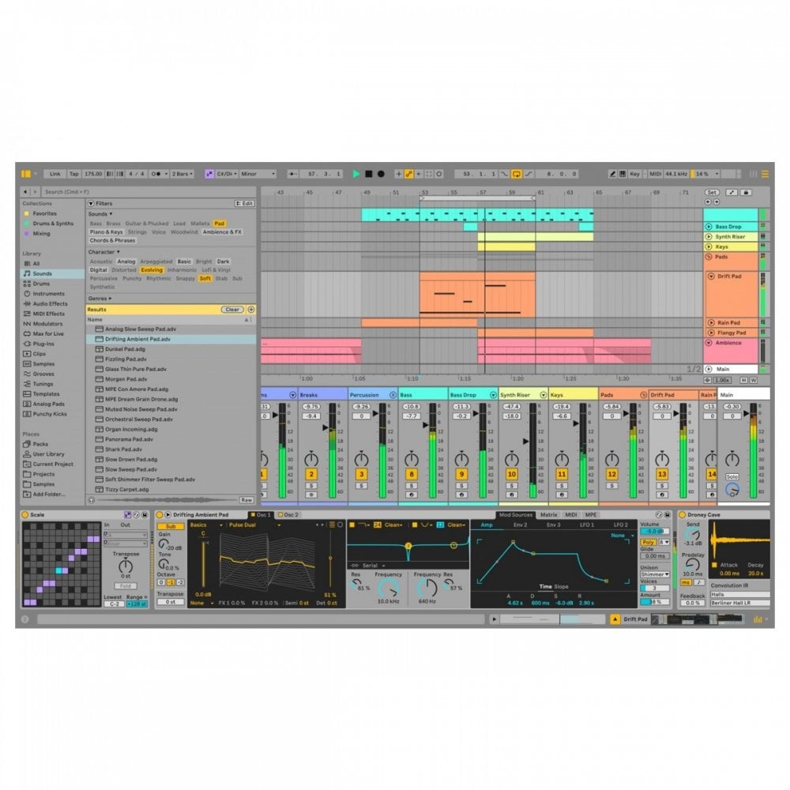
Task: Open the Shimmer unison mode dropdown
Action: point(654,574)
